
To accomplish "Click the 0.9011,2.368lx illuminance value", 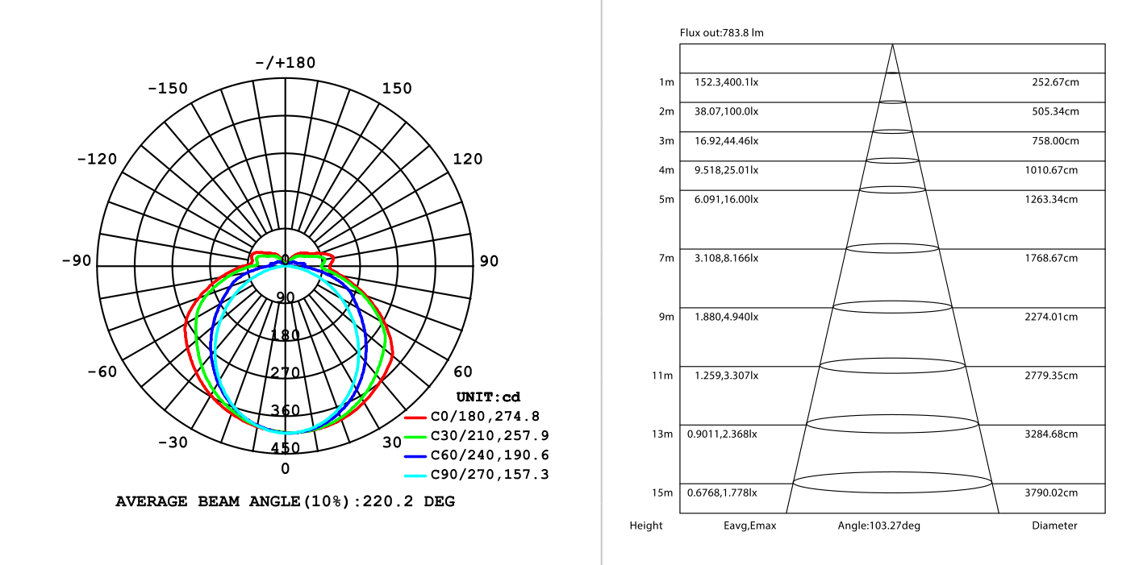I will 722,434.
